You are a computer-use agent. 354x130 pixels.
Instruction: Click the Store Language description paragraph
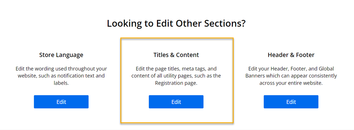pos(61,76)
